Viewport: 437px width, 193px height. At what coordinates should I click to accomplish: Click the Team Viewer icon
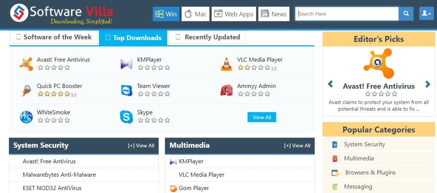(x=127, y=91)
